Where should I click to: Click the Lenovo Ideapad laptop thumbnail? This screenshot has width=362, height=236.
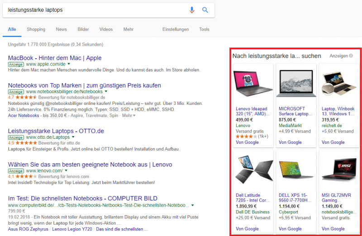(253, 84)
